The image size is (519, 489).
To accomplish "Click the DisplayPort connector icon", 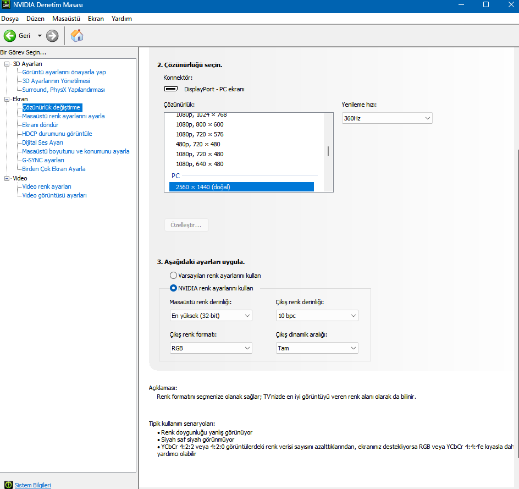I will pyautogui.click(x=171, y=89).
